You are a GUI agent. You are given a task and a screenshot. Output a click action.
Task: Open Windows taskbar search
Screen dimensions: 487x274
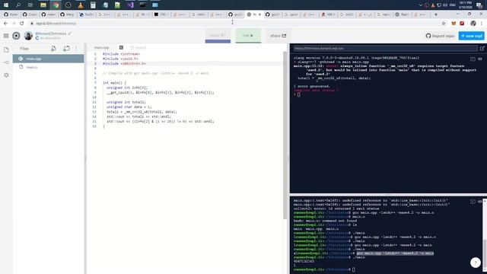(18, 5)
